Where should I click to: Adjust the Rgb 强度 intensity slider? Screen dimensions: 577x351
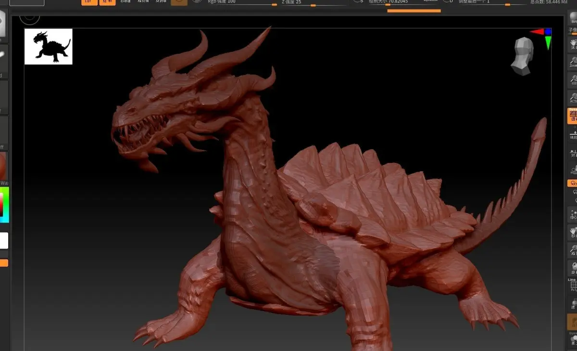click(x=243, y=3)
